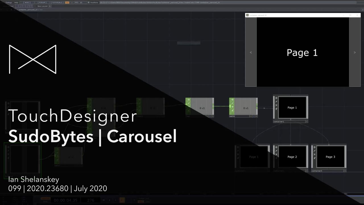This screenshot has width=364, height=205.
Task: Click the yellow display flag on math1 node
Action: (251, 116)
